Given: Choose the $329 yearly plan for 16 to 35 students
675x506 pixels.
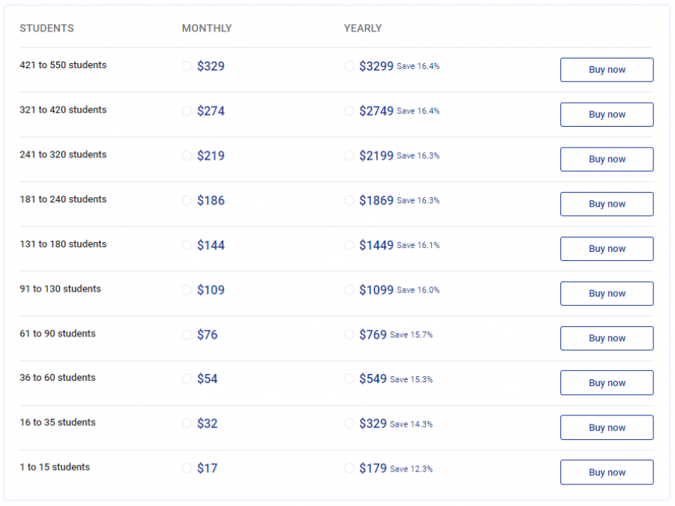Looking at the screenshot, I should (x=349, y=424).
